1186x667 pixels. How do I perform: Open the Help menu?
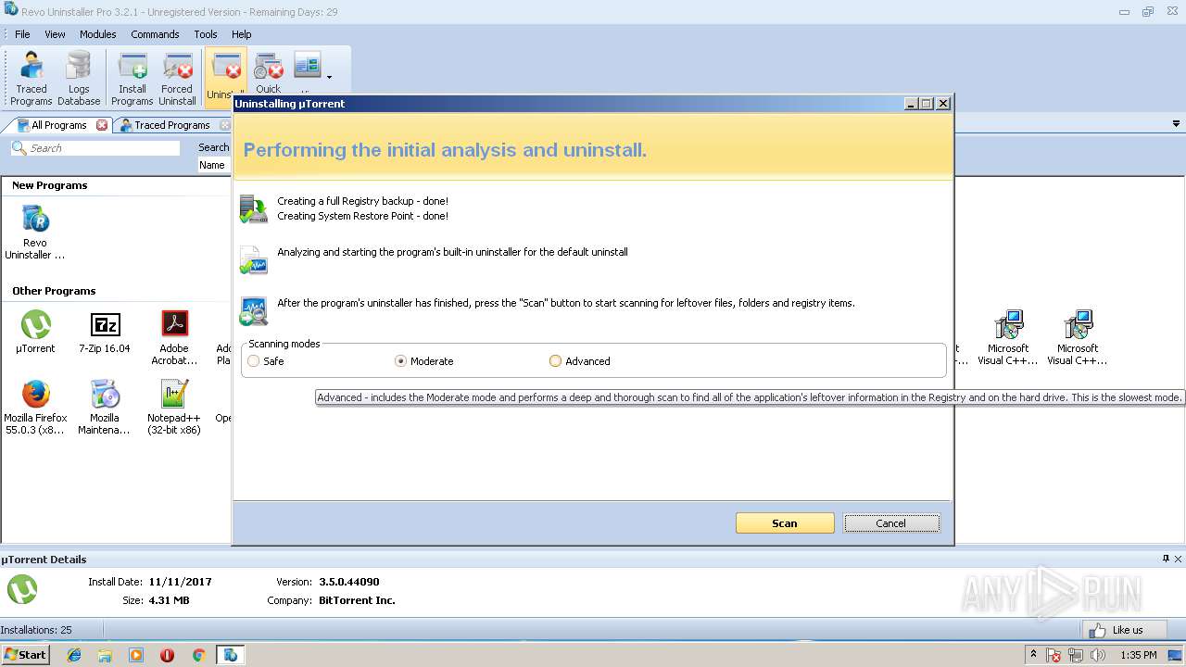click(242, 34)
